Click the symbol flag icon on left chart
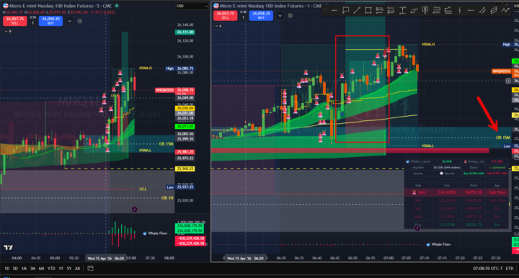This screenshot has width=519, height=278. (x=5, y=6)
